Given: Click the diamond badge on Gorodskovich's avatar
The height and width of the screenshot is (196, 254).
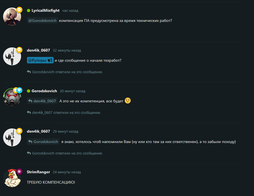Looking at the screenshot, I should pos(19,90).
